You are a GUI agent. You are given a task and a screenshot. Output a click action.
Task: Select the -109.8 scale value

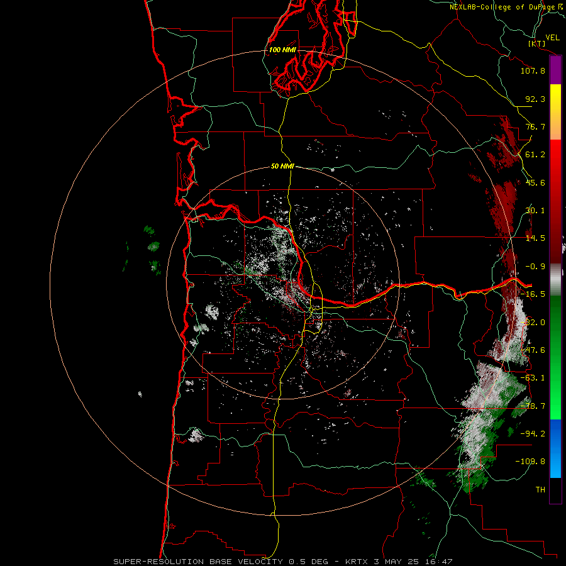tap(530, 462)
